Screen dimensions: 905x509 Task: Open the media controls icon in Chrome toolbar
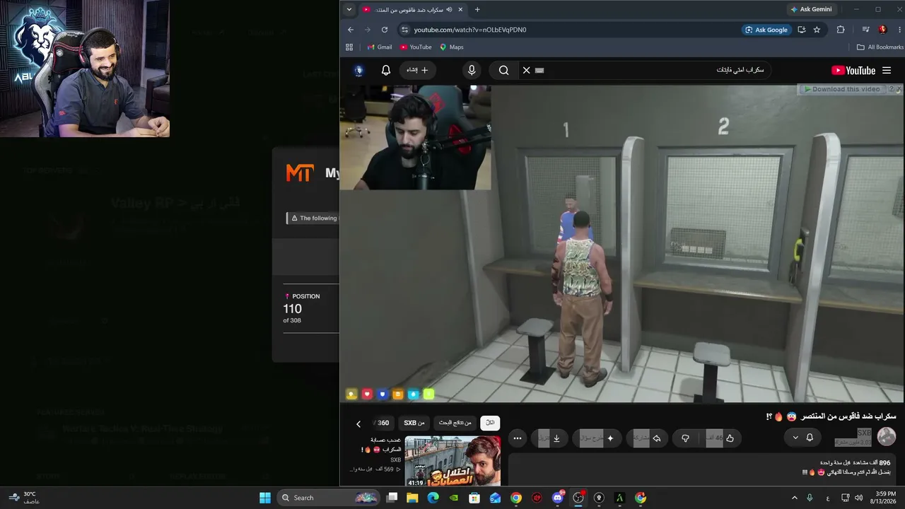[865, 30]
